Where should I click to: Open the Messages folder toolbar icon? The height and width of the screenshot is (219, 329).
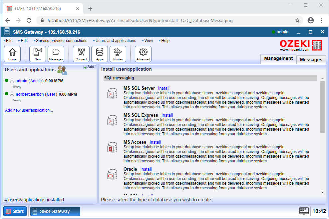point(56,54)
